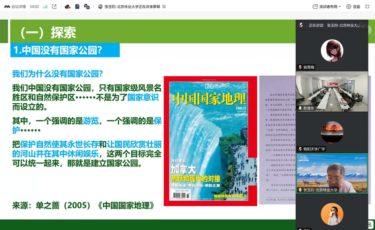Click the 中国国家地理 magazine cover image
Screen dimensions: 375x230
[210, 140]
